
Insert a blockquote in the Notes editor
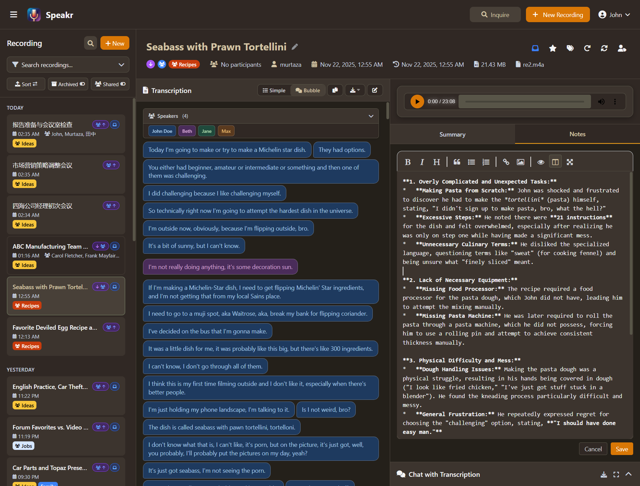457,162
